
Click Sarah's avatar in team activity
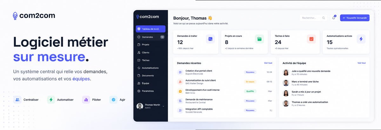tap(286, 93)
